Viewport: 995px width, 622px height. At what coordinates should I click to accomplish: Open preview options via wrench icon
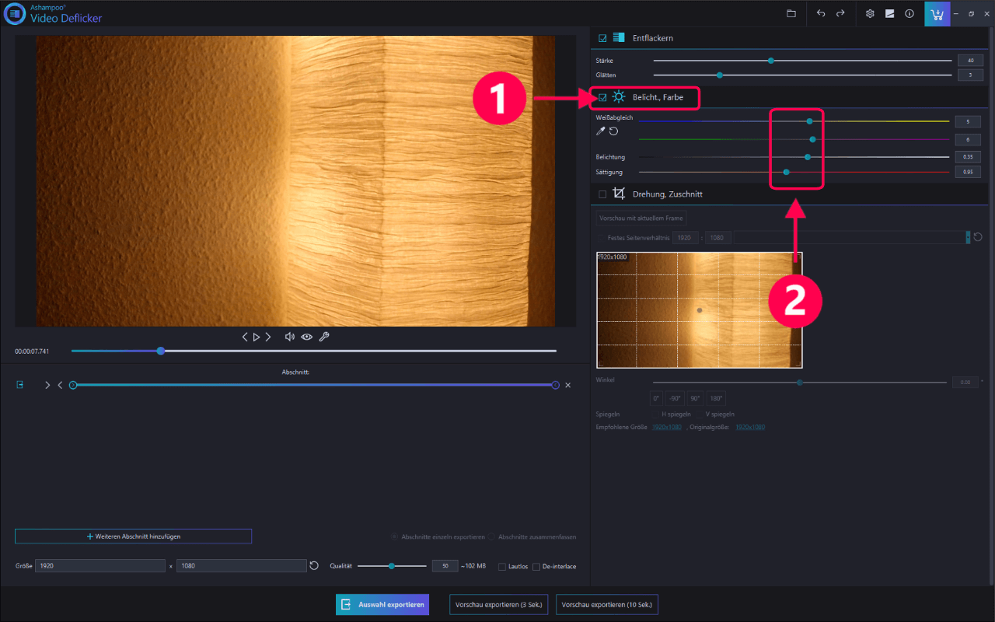[x=324, y=337]
